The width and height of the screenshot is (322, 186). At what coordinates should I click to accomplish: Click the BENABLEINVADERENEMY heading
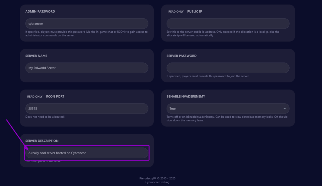click(186, 97)
